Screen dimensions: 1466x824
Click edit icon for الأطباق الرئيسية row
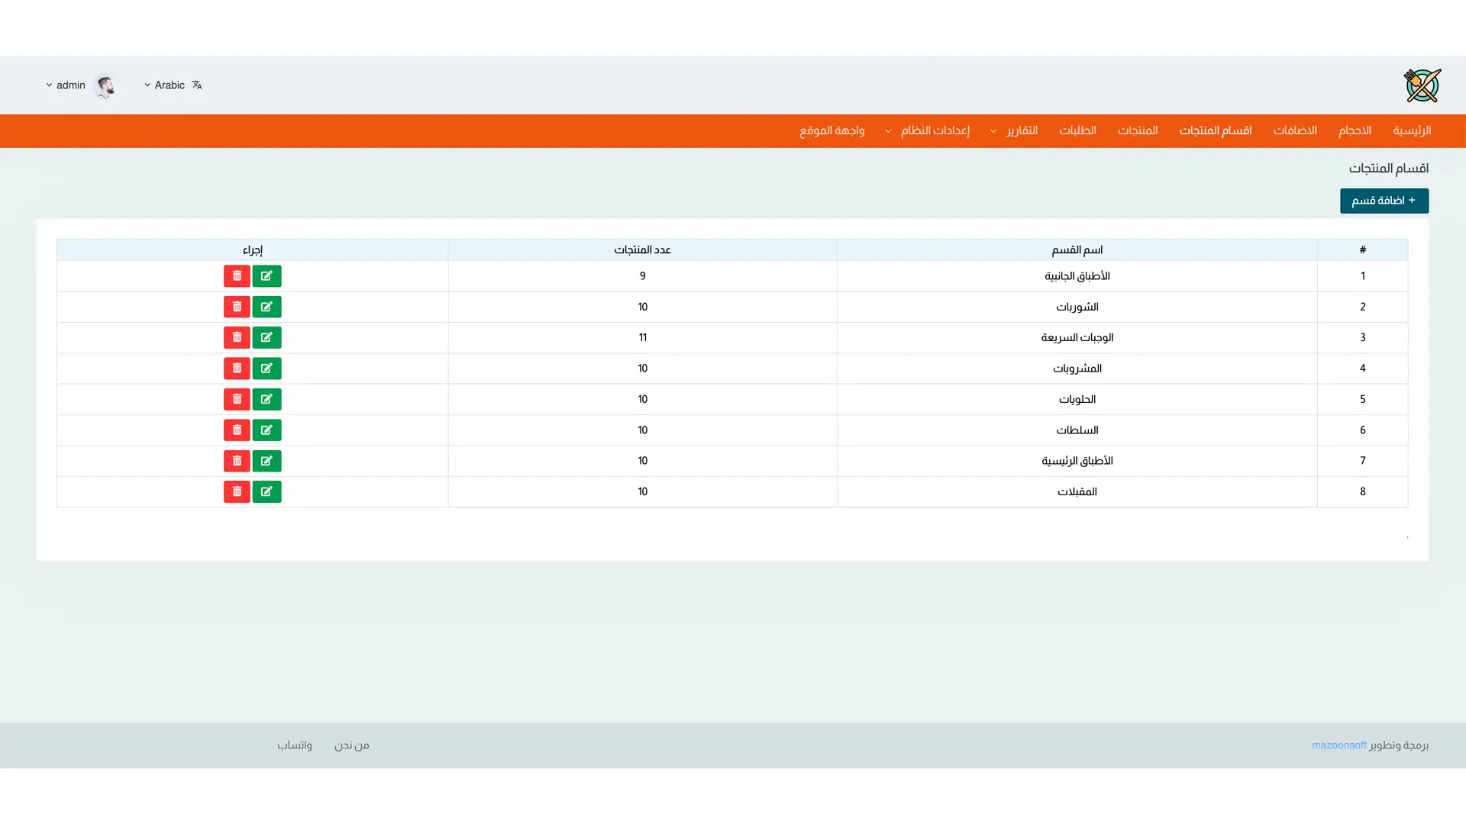pos(266,461)
